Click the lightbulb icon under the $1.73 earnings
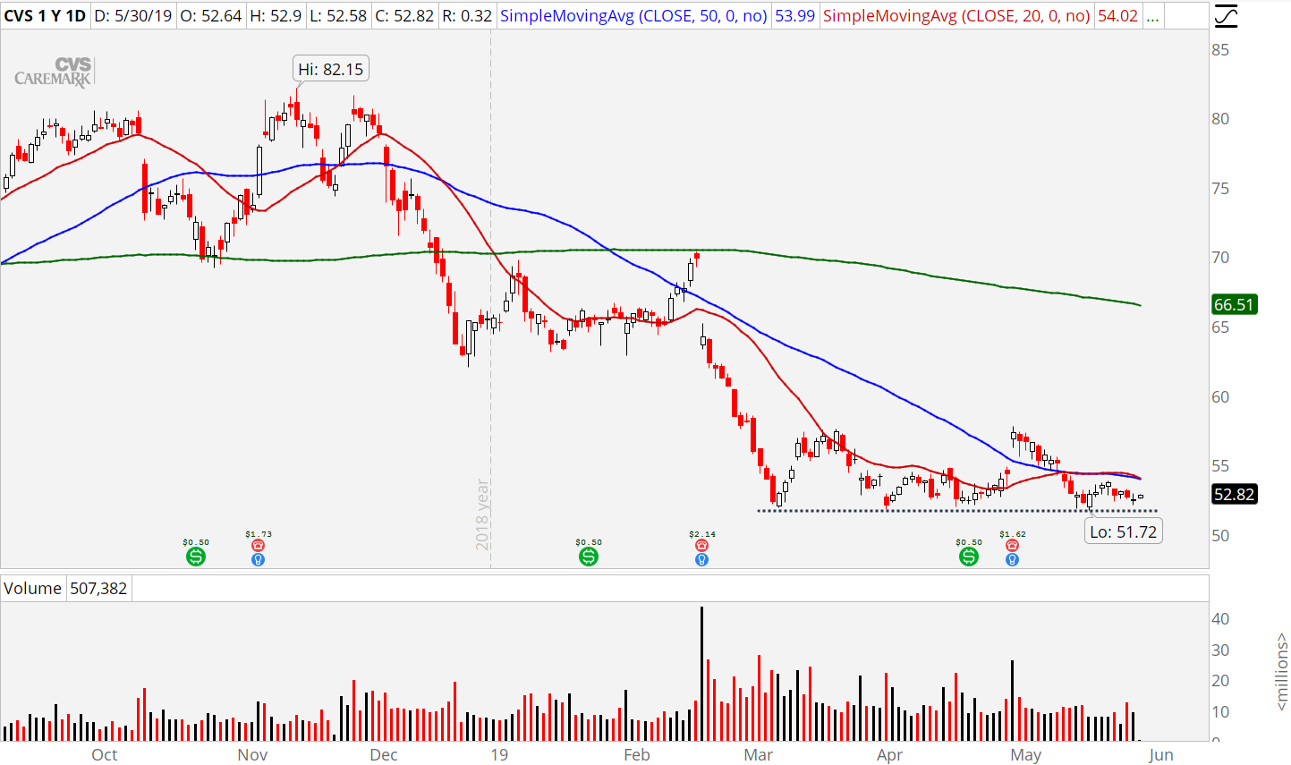The height and width of the screenshot is (765, 1291). coord(258,560)
